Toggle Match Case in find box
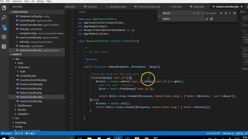This screenshot has width=248, height=139. (194, 13)
